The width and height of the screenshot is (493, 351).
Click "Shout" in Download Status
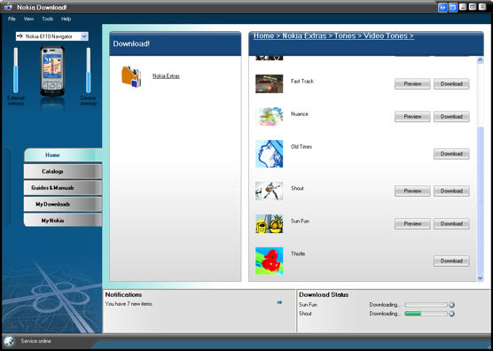305,314
